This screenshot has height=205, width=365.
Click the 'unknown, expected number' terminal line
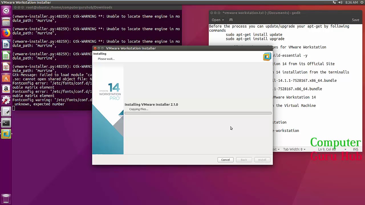pyautogui.click(x=40, y=104)
